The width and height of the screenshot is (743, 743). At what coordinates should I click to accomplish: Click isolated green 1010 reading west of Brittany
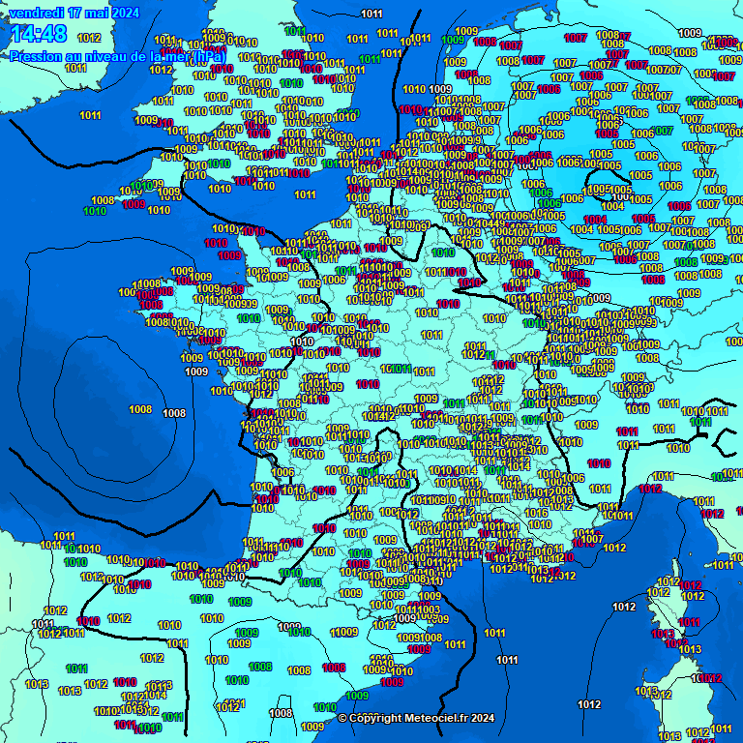click(95, 211)
